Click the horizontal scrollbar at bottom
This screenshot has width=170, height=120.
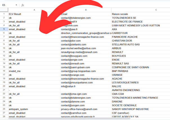point(70,119)
